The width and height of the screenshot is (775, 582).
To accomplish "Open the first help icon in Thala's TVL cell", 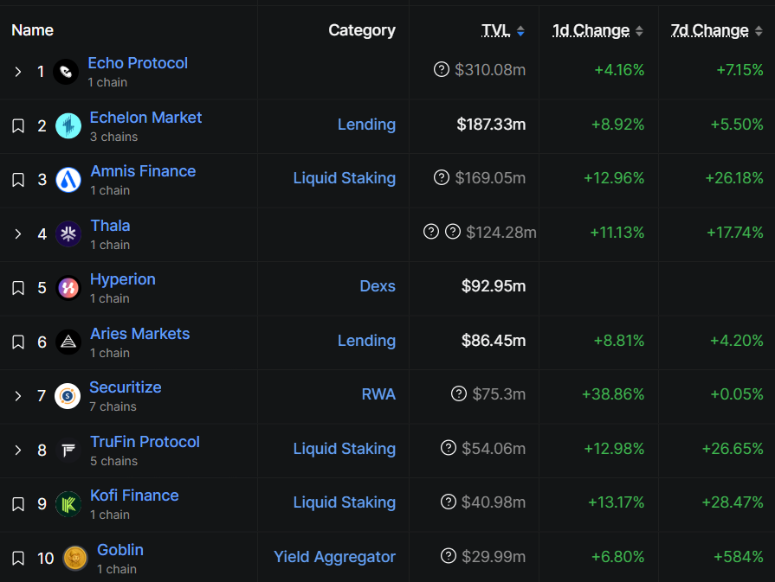I will 431,231.
